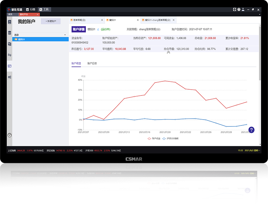Click the user profile icon in title bar

(243, 10)
